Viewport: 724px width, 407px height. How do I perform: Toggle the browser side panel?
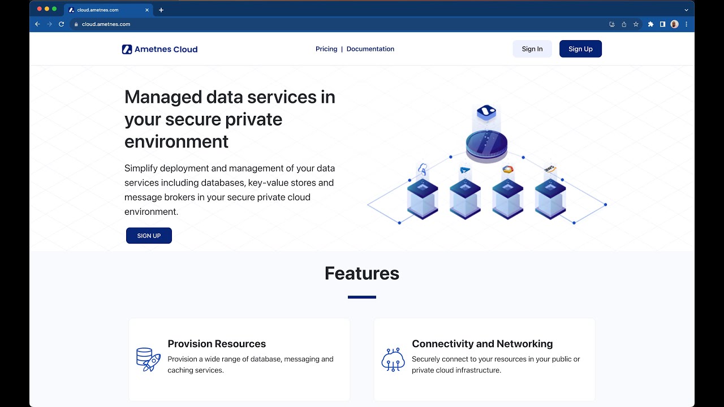point(662,24)
